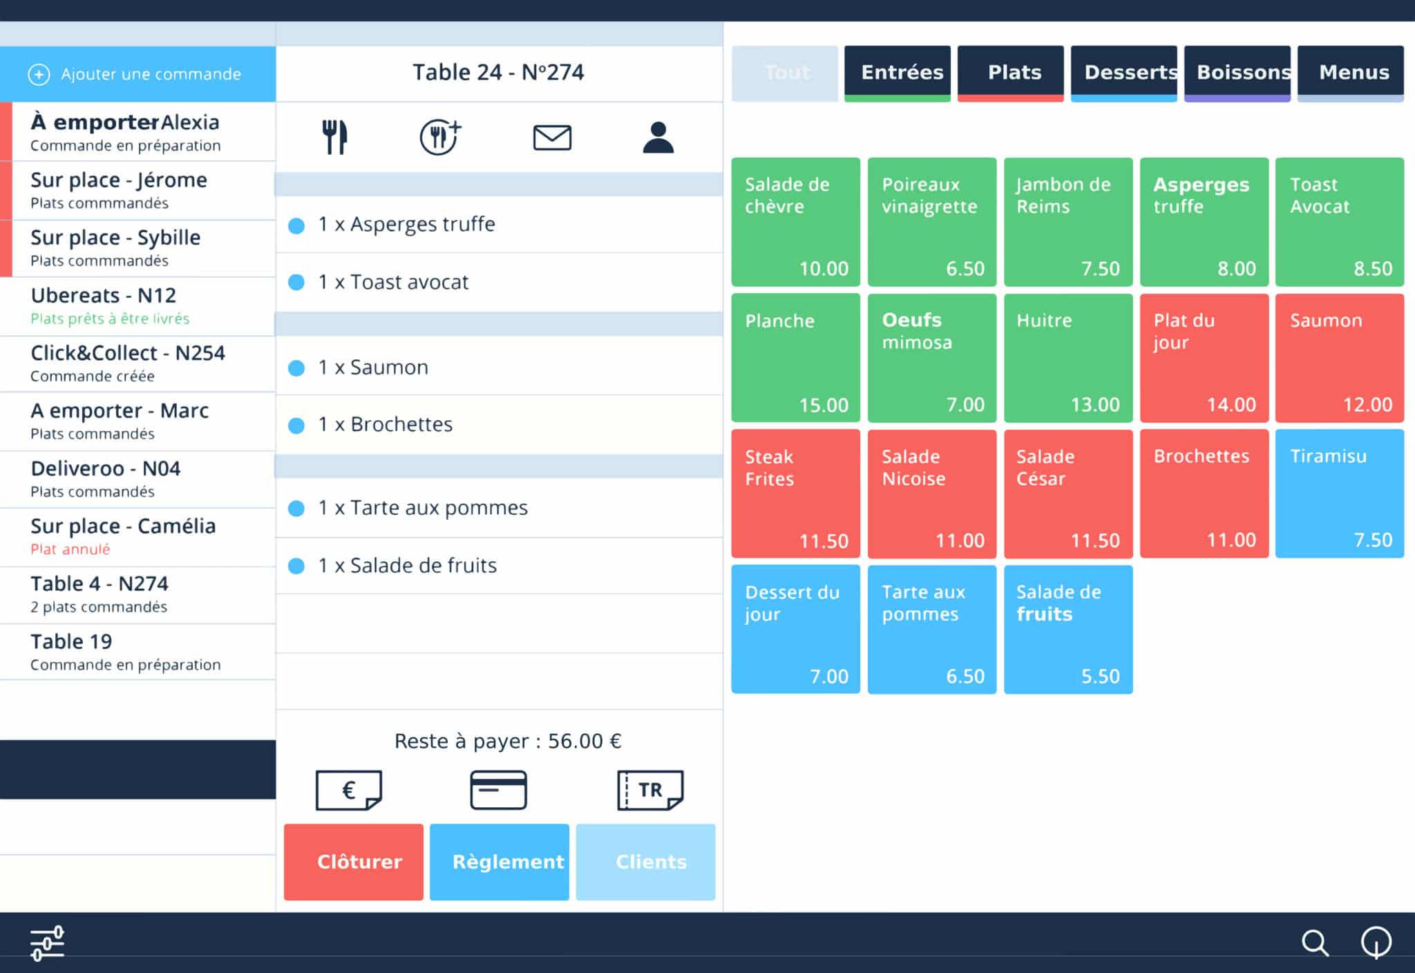Toggle blue dot beside Salade de fruits
1415x973 pixels.
click(296, 567)
